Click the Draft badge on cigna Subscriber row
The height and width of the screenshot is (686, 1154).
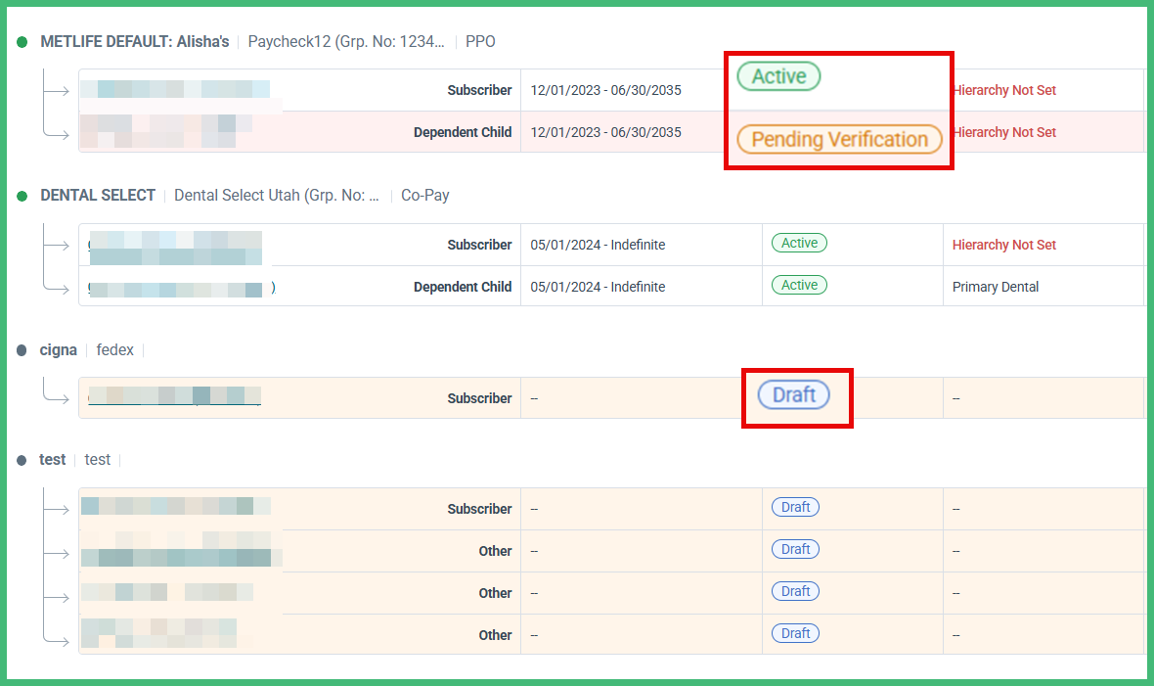click(794, 395)
